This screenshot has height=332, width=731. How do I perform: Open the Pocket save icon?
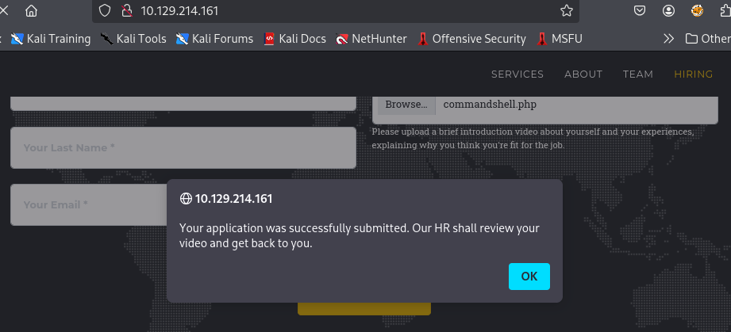click(x=640, y=11)
